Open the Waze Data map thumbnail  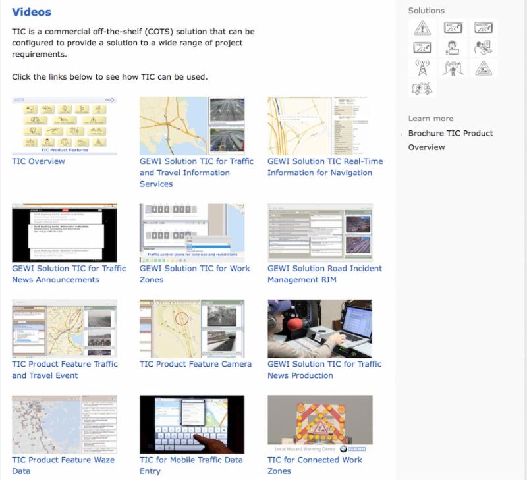point(65,425)
